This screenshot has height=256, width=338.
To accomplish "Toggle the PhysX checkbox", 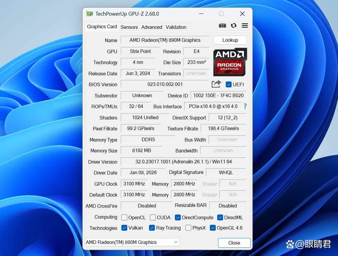I will click(188, 228).
